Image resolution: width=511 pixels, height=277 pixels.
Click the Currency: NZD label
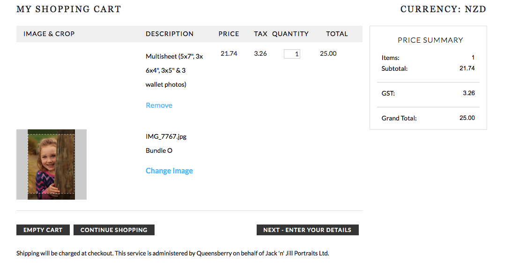[443, 9]
